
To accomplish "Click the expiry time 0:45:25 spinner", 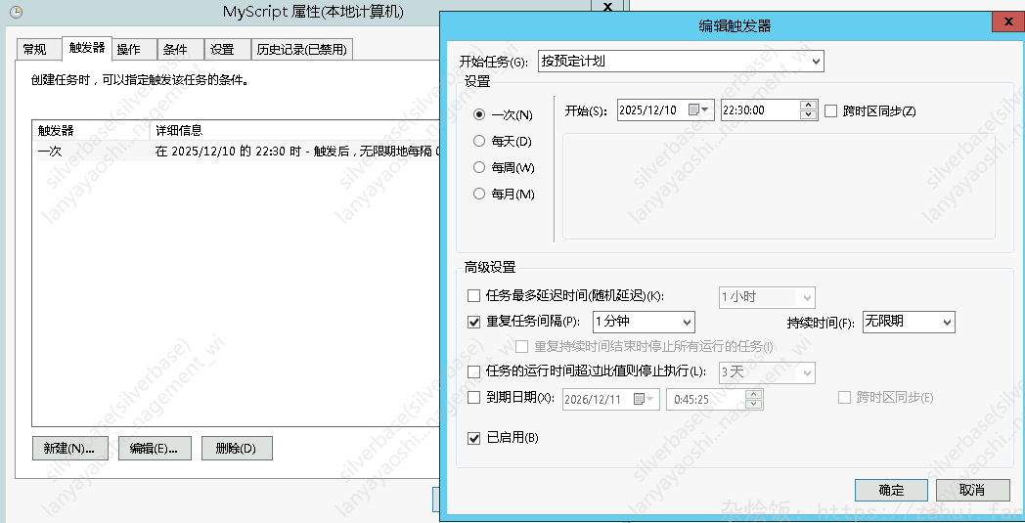I will [x=754, y=399].
